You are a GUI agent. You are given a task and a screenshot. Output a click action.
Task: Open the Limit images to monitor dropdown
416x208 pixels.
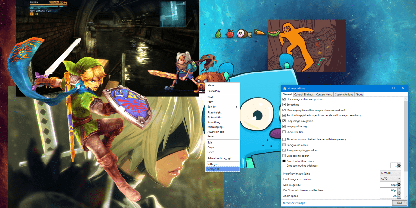click(390, 179)
